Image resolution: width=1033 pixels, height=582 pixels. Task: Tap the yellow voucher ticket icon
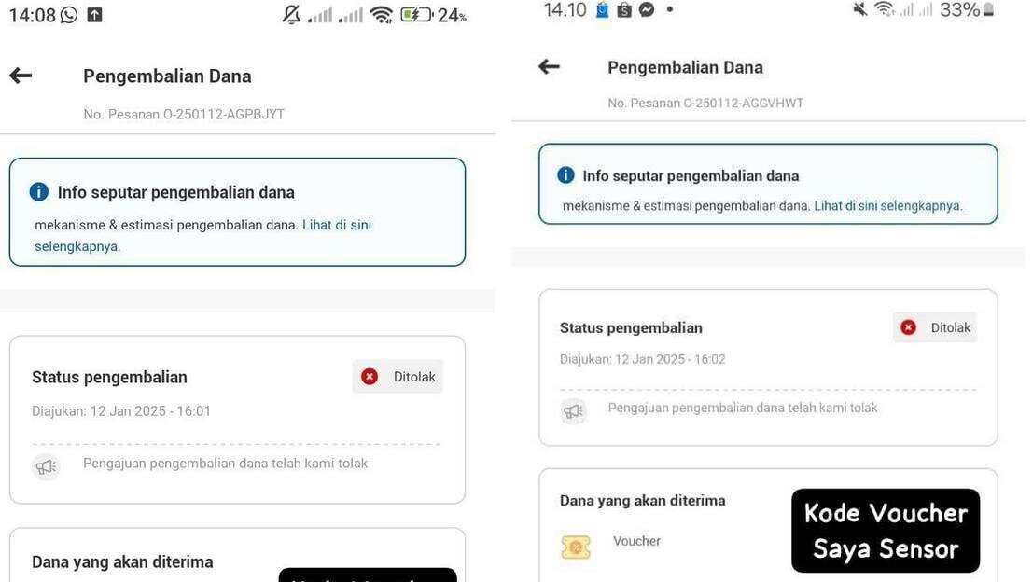576,547
